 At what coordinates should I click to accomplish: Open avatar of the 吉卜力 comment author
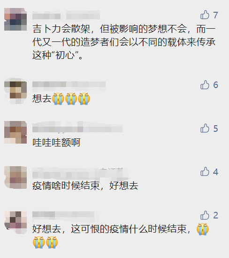[15, 19]
